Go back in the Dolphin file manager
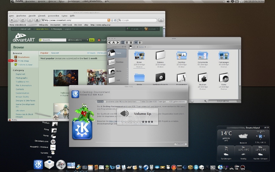The height and width of the screenshot is (172, 275). (110, 42)
